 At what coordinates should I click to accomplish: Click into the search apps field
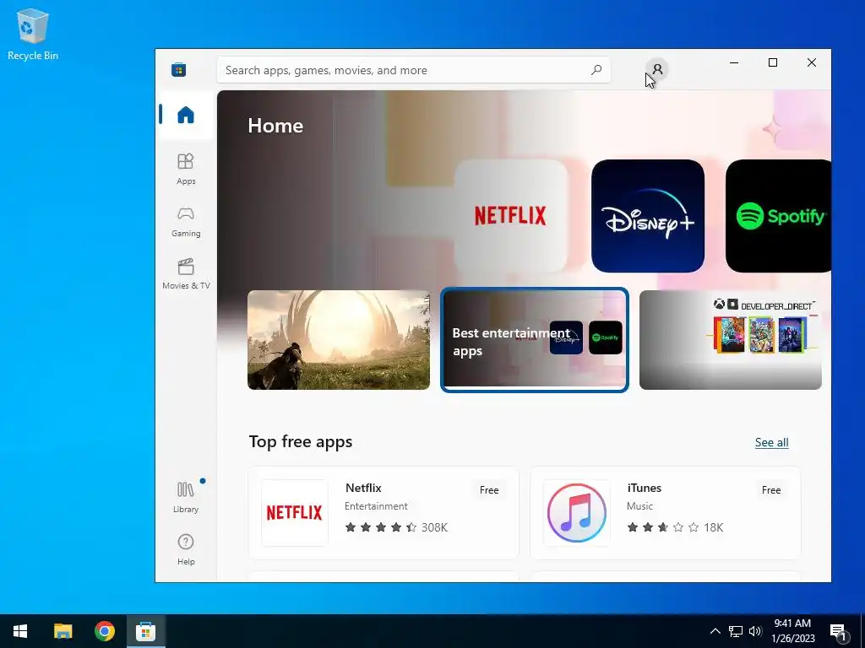point(413,70)
